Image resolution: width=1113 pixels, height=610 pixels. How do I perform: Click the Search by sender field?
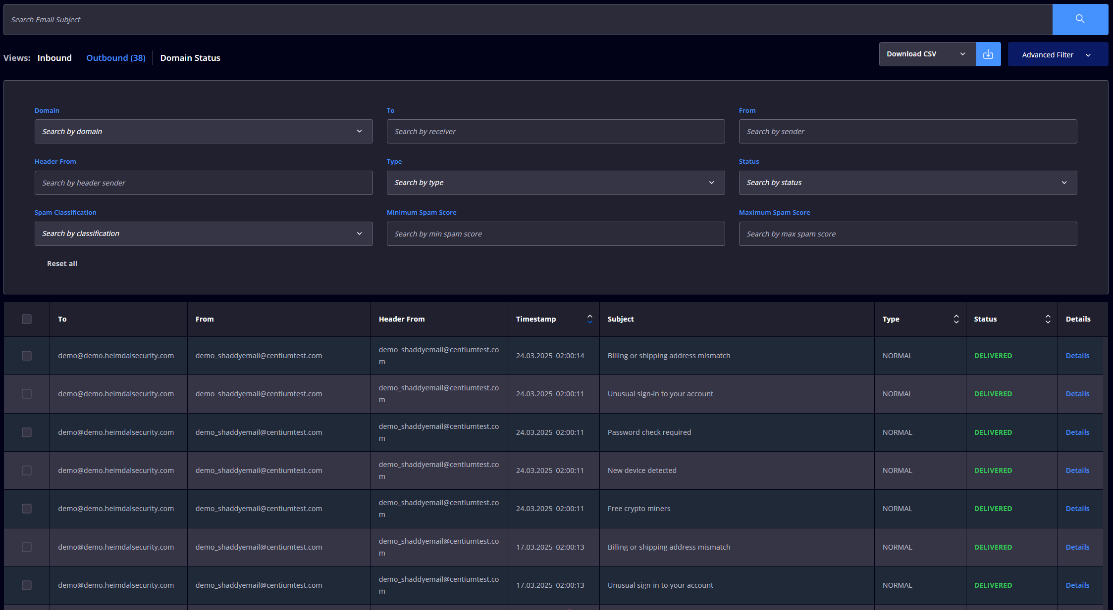(908, 132)
